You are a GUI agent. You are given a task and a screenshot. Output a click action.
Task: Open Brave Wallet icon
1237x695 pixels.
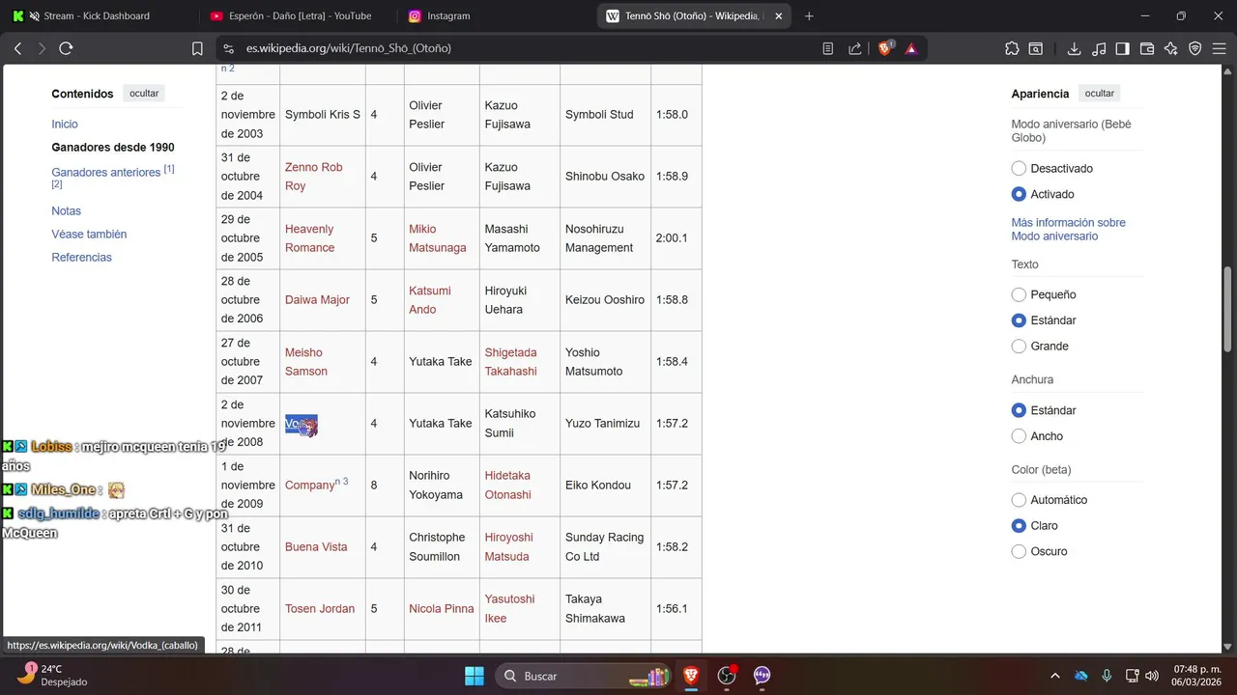[1147, 48]
